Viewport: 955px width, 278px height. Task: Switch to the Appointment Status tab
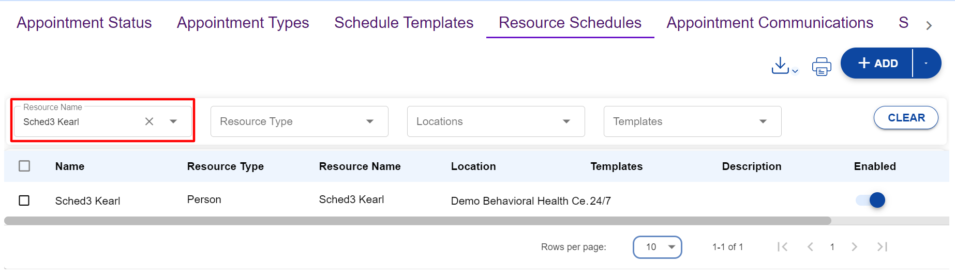click(84, 23)
